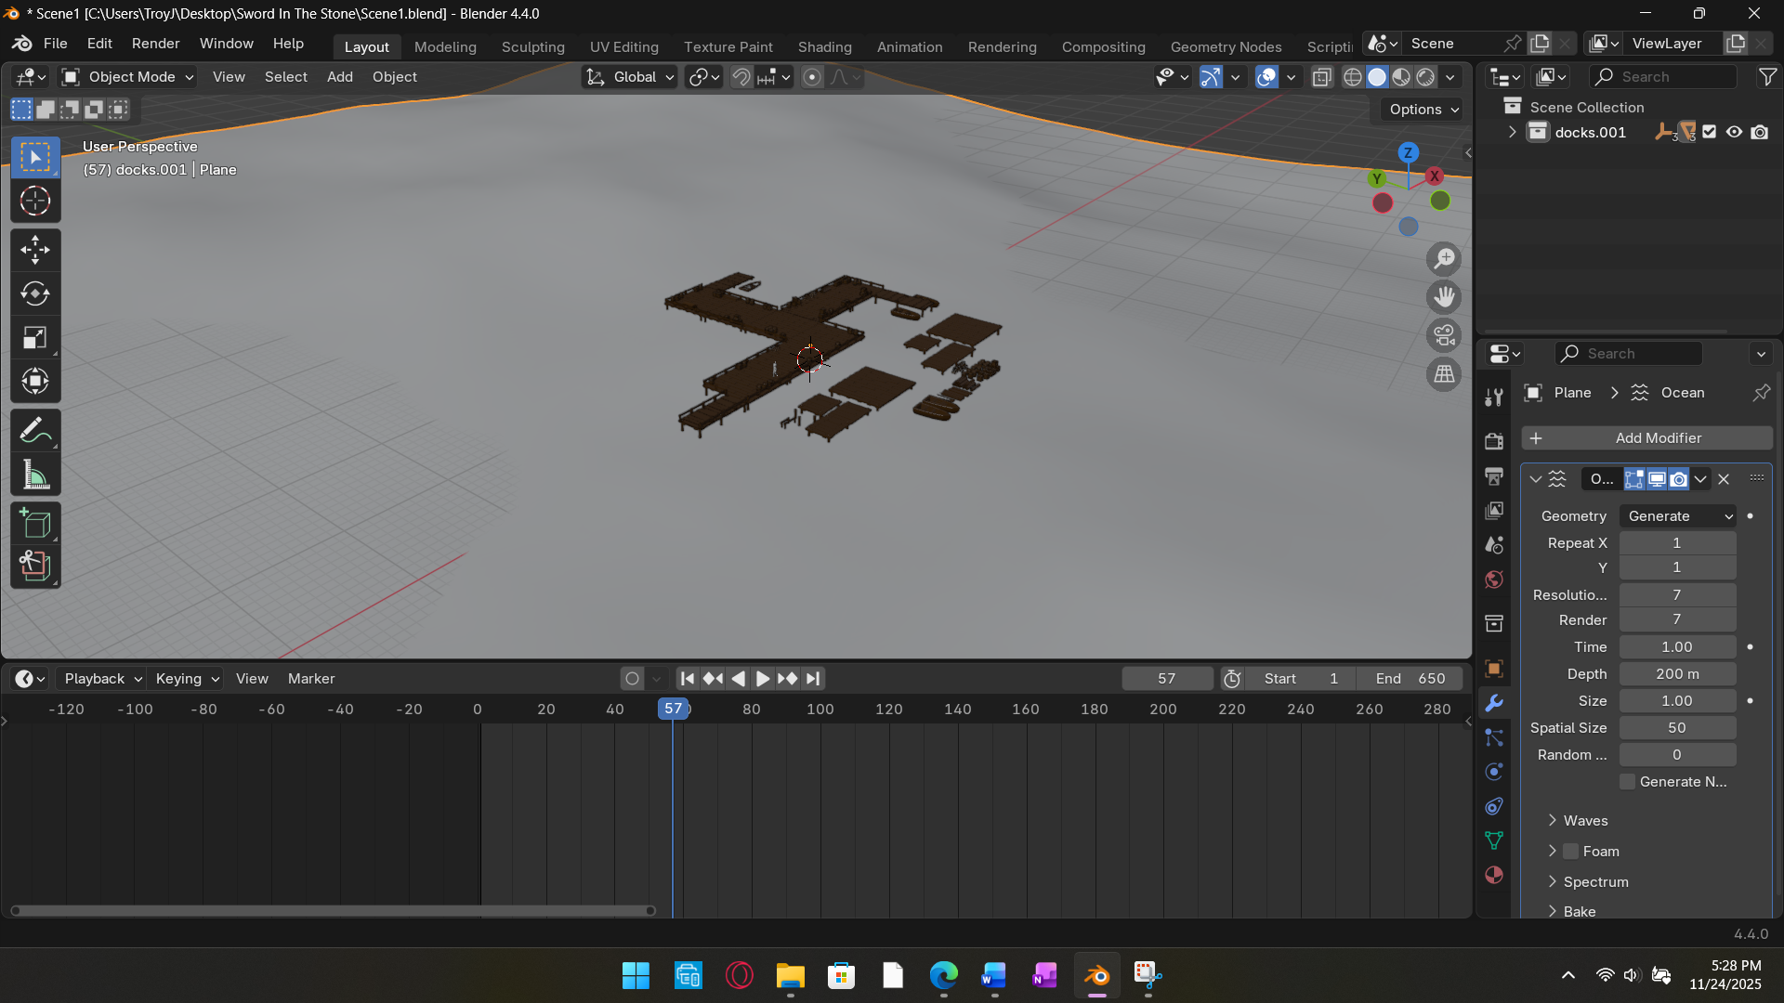Toggle docks.001 render camera visibility
Screen dimensions: 1784x1003
(1760, 132)
